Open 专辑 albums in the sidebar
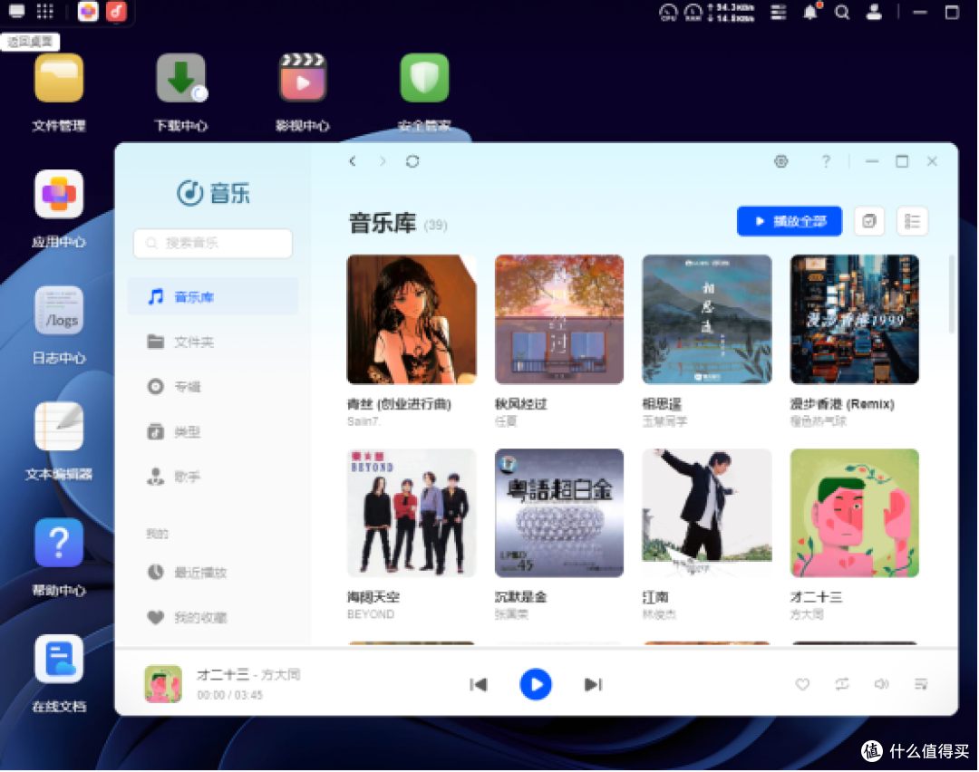The image size is (979, 772). pos(213,387)
